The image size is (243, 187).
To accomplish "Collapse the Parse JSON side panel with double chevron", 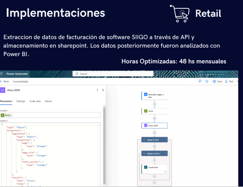I will click(x=103, y=90).
